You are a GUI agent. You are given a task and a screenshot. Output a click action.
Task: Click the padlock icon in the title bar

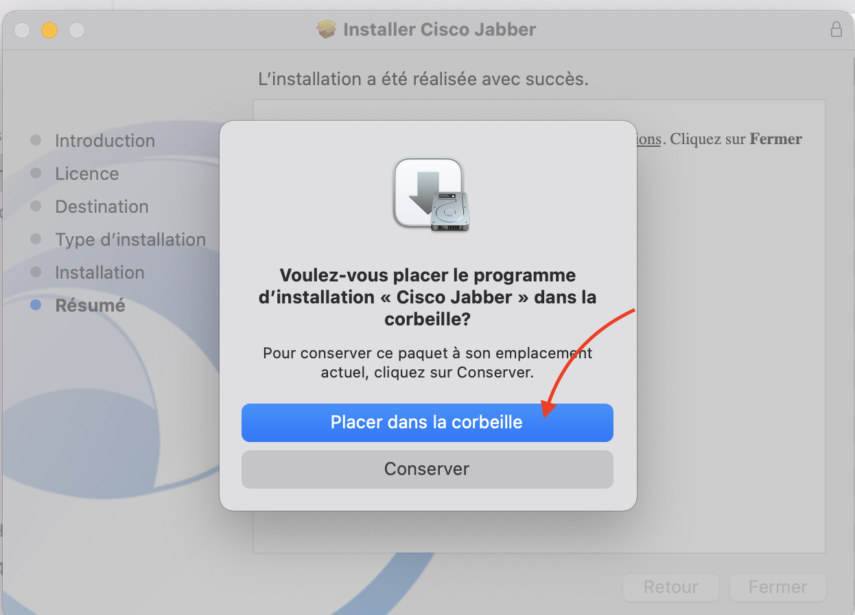coord(836,30)
